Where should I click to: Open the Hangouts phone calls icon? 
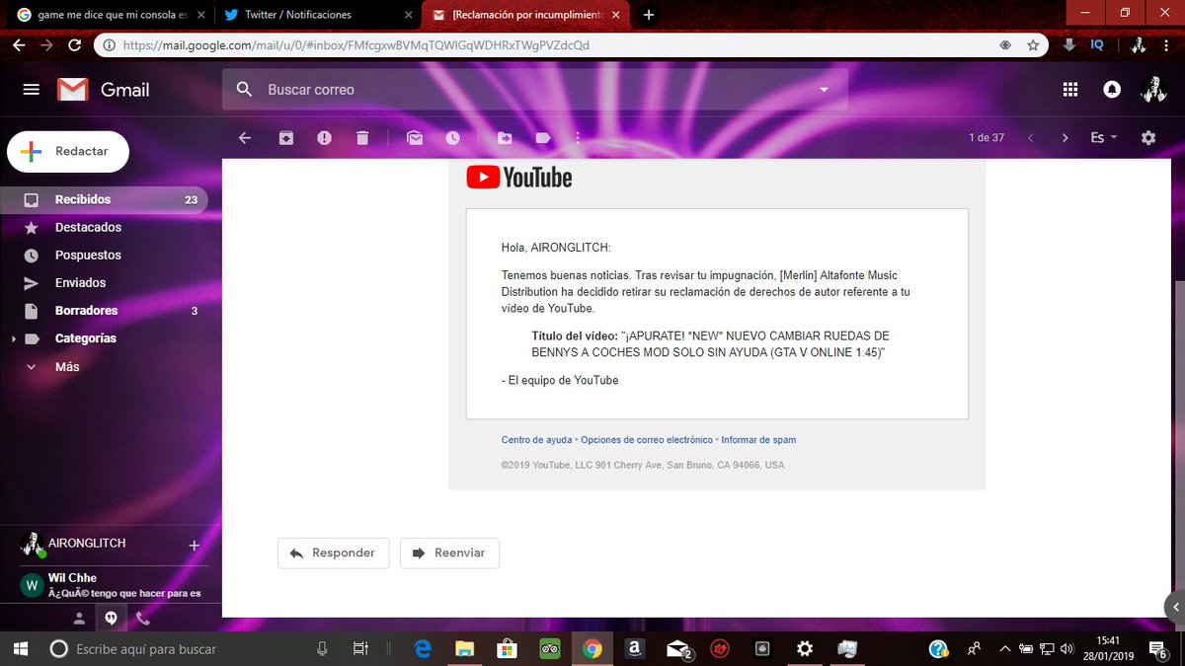pos(142,619)
